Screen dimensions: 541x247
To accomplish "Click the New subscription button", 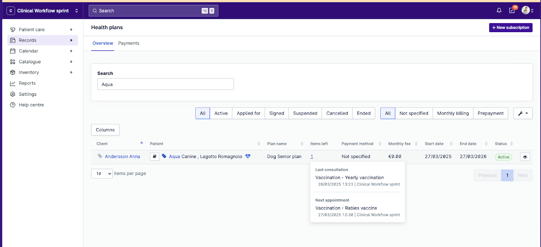I will point(511,28).
